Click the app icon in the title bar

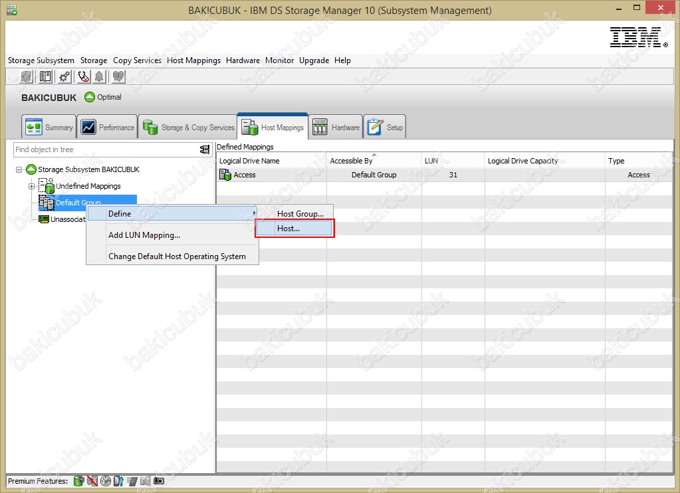click(12, 10)
